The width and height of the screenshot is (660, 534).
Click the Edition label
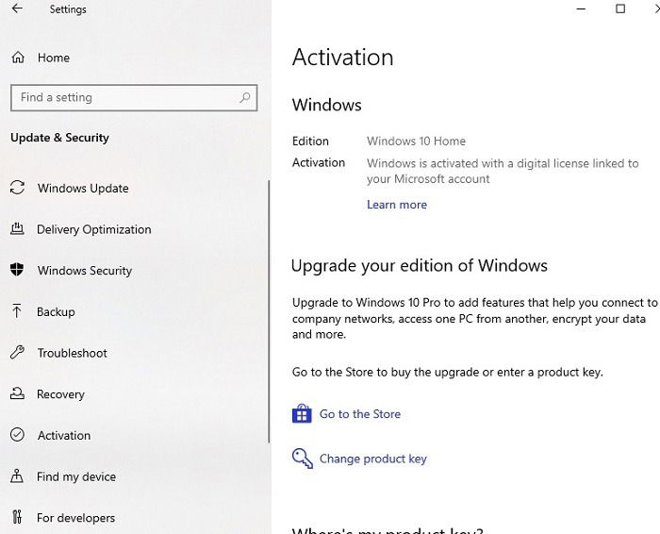[x=310, y=142]
